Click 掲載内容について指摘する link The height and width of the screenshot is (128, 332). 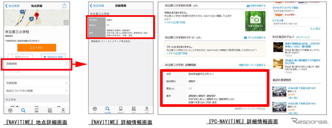point(252,65)
